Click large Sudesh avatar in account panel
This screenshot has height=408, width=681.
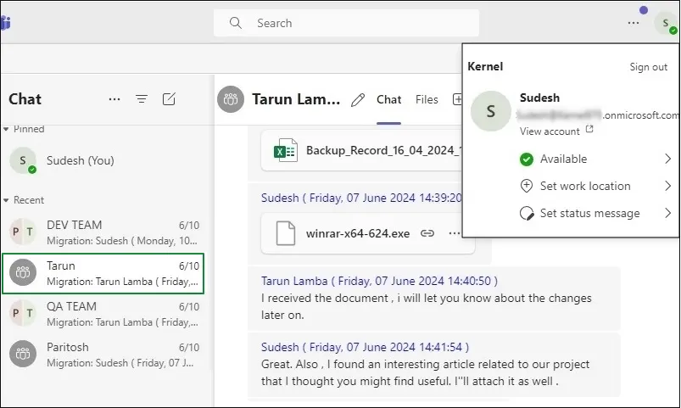tap(491, 111)
